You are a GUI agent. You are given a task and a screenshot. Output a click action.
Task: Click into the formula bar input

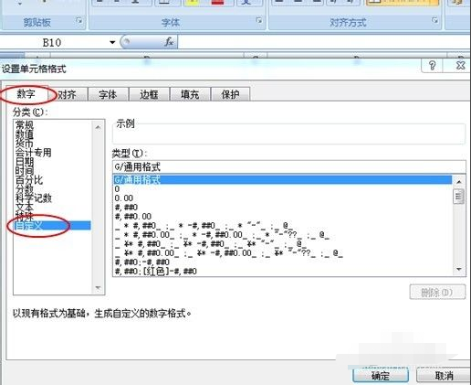[x=324, y=42]
